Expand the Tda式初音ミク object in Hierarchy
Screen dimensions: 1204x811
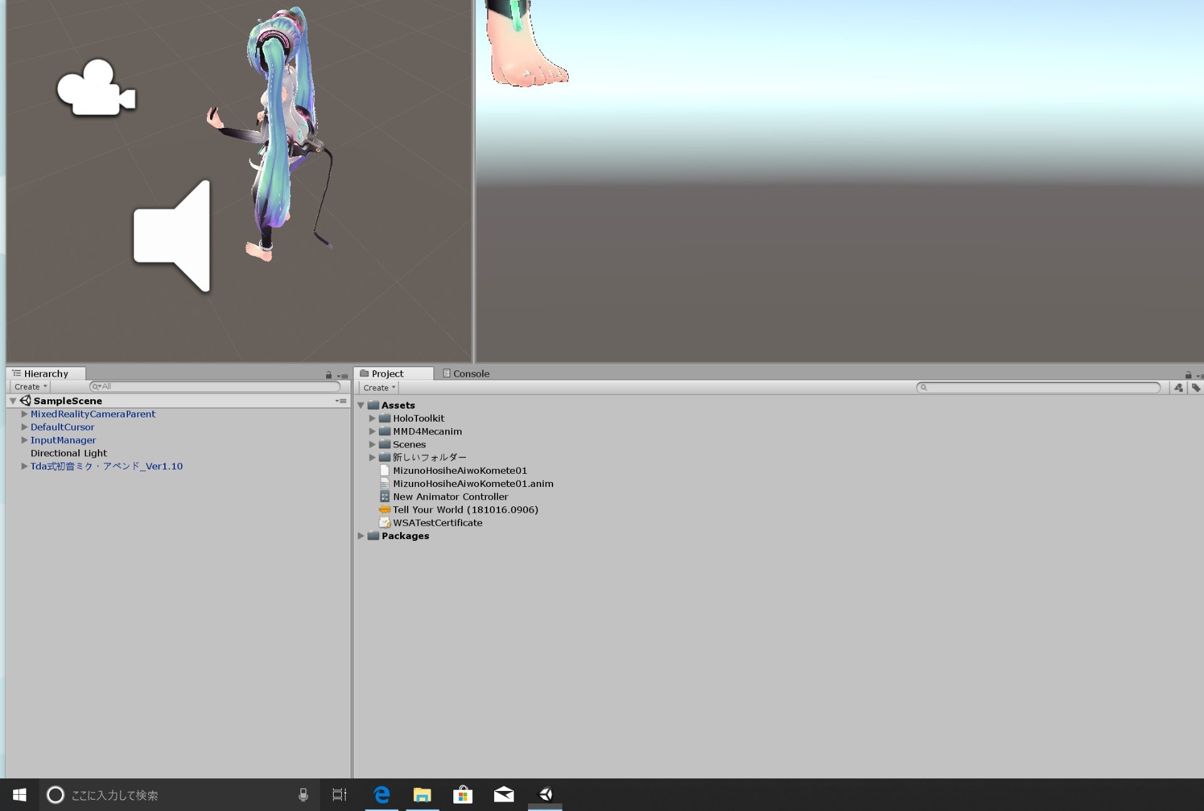click(24, 466)
